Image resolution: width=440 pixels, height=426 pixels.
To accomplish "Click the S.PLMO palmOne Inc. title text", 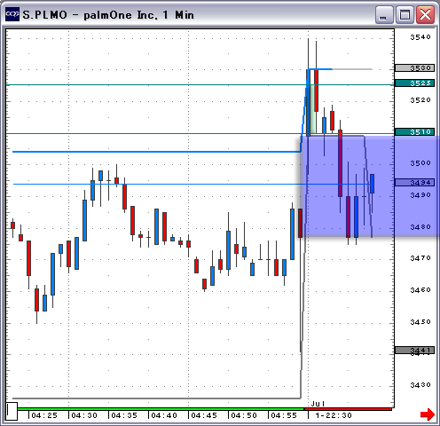I will coord(108,15).
